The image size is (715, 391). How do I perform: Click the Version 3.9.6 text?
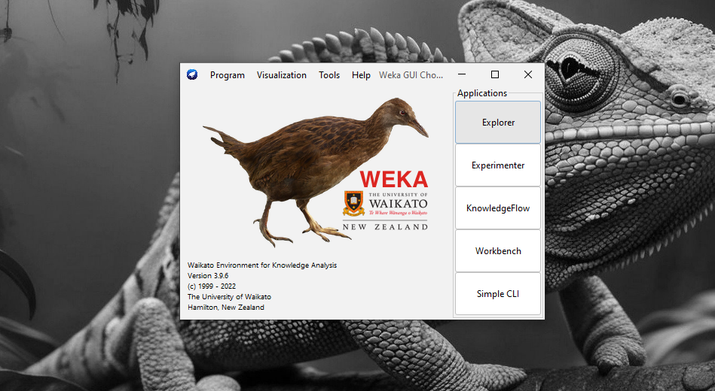tap(208, 276)
